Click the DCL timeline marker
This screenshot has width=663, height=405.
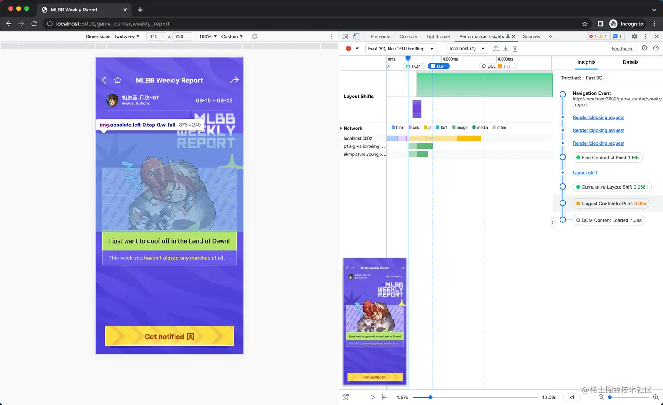[x=488, y=66]
